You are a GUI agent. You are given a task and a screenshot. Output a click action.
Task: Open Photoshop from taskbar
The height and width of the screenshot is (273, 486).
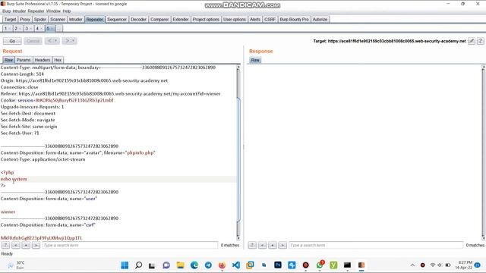[x=278, y=265]
